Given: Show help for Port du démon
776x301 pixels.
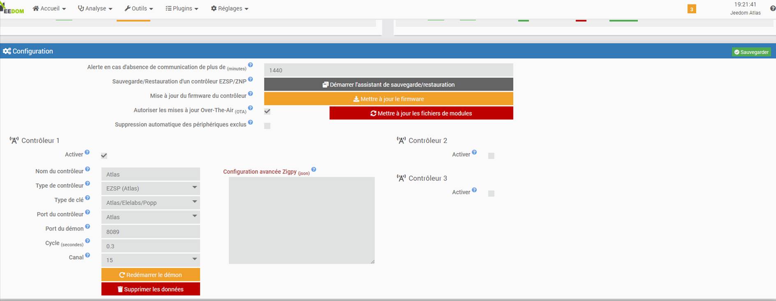Looking at the screenshot, I should coord(88,226).
